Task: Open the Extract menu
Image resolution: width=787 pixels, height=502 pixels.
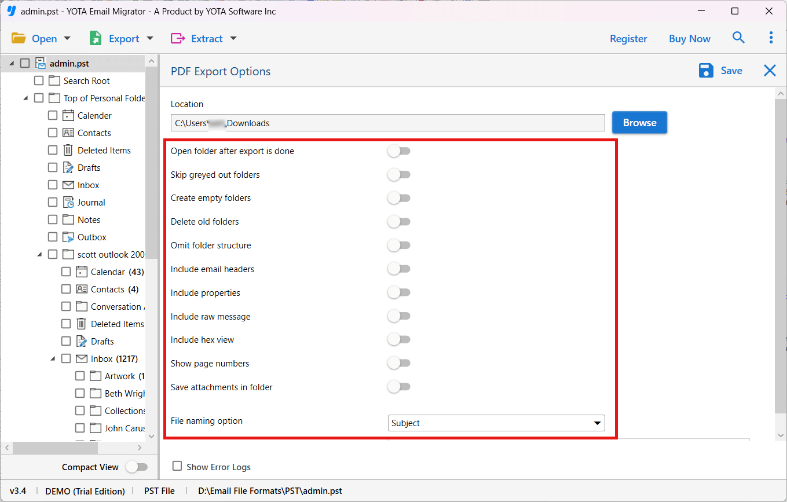Action: point(204,39)
